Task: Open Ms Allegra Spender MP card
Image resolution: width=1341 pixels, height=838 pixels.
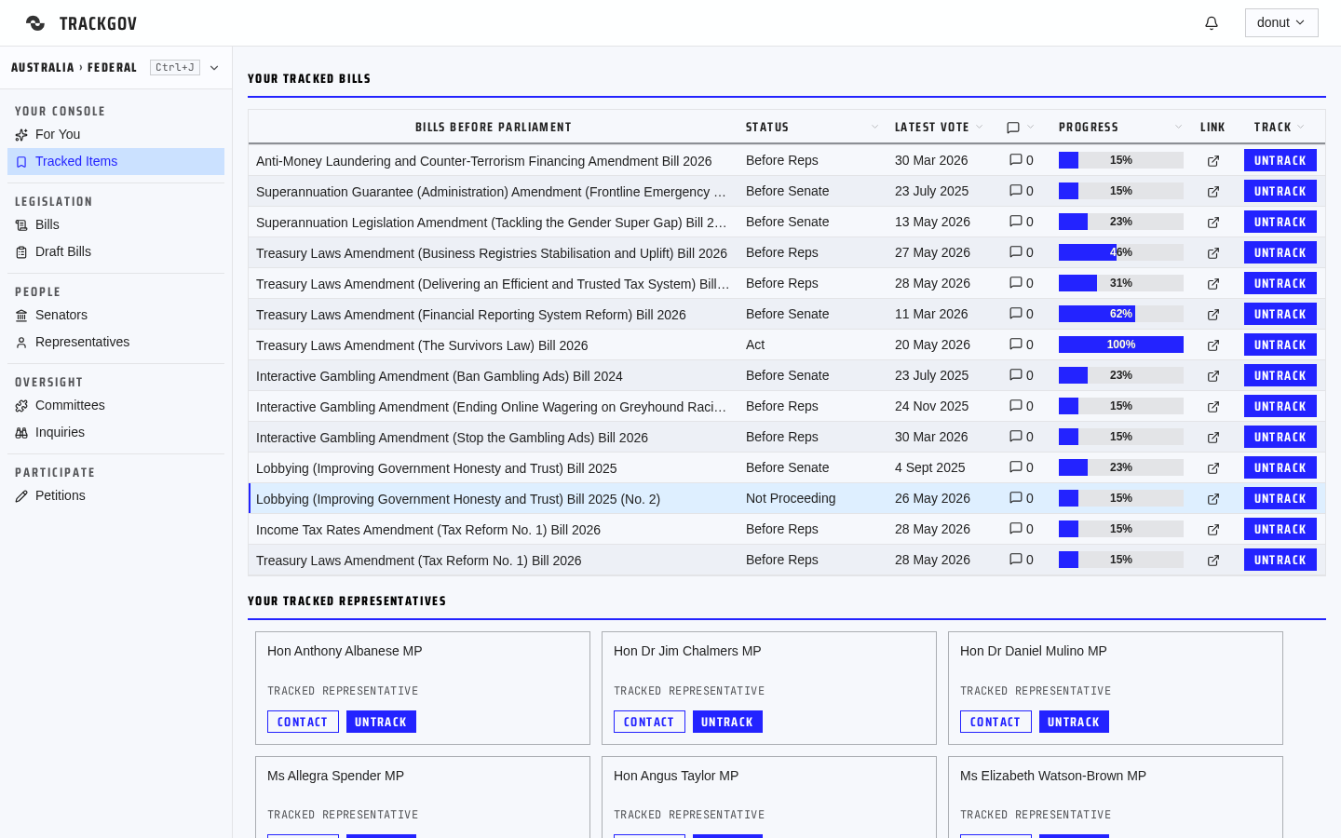Action: pos(423,797)
